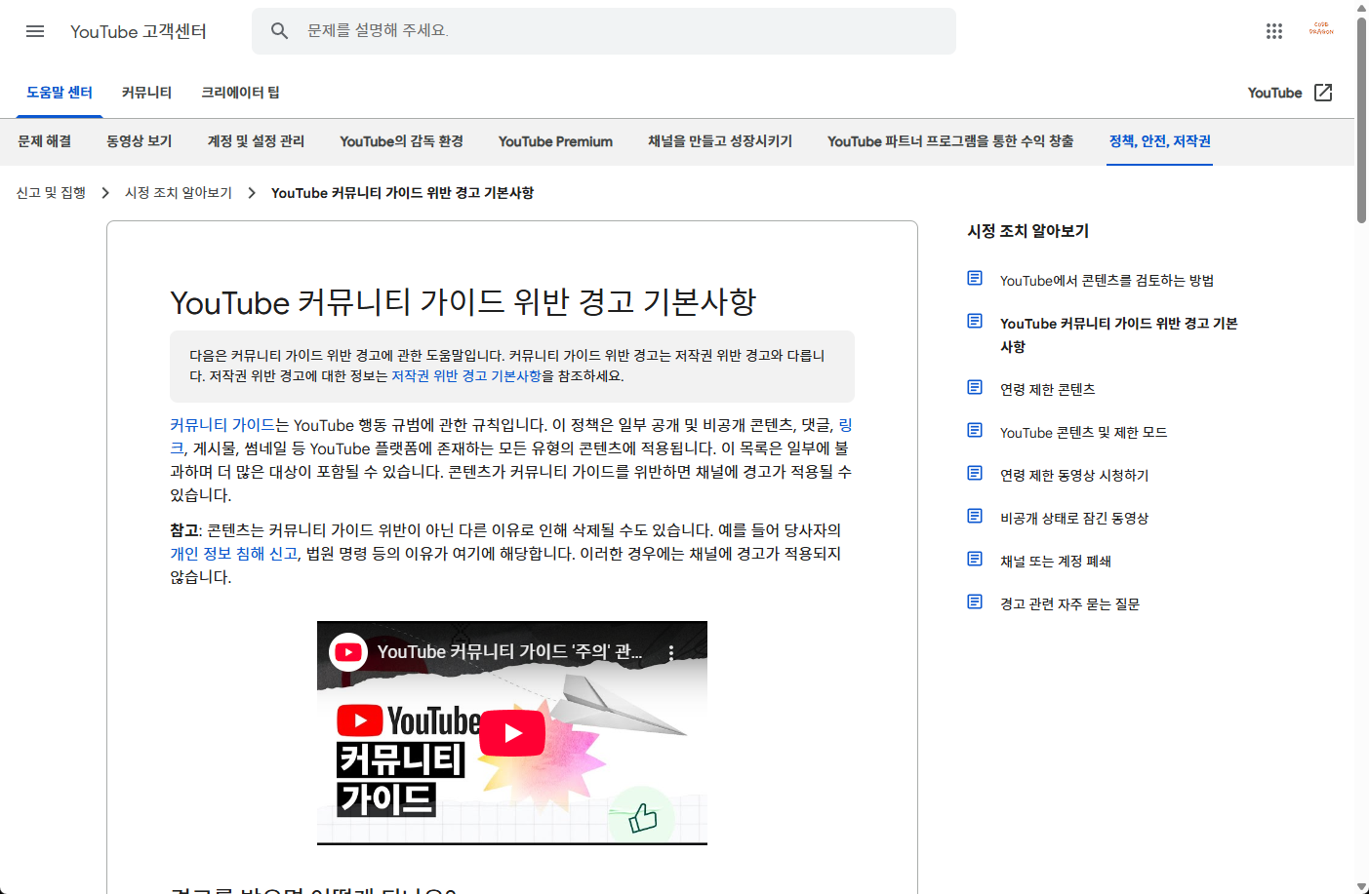Open sidebar article 채널 또는 계정 폐쇄
This screenshot has height=894, width=1369.
[x=1056, y=562]
